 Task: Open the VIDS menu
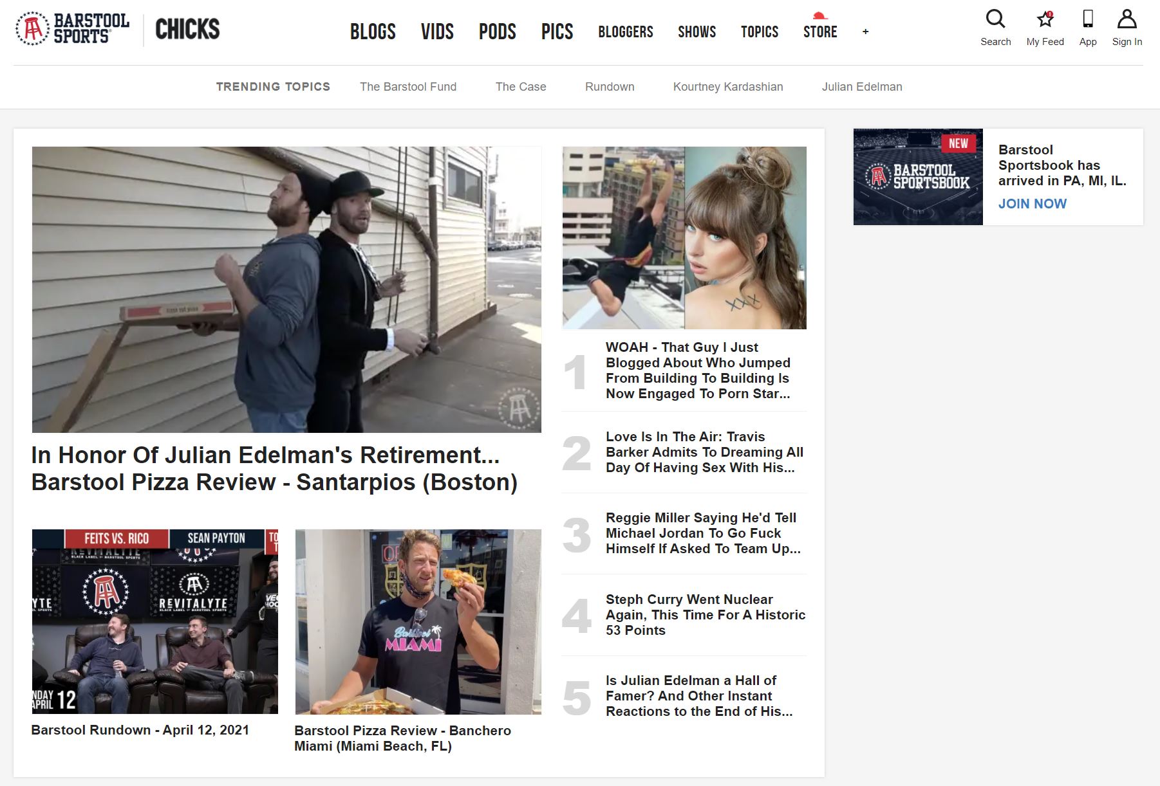tap(437, 32)
